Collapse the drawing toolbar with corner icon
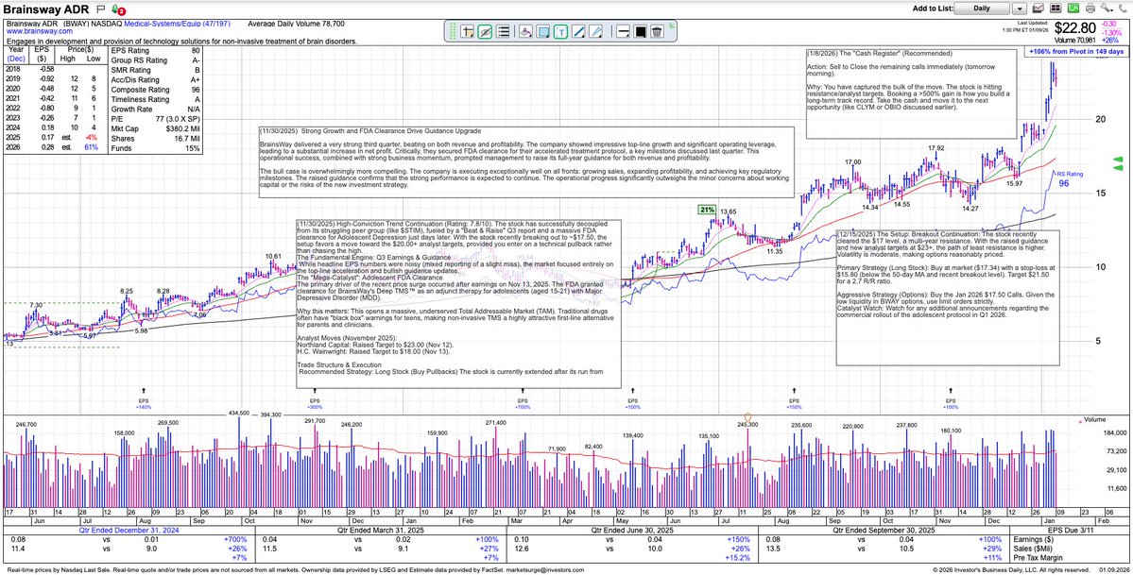 (x=673, y=25)
